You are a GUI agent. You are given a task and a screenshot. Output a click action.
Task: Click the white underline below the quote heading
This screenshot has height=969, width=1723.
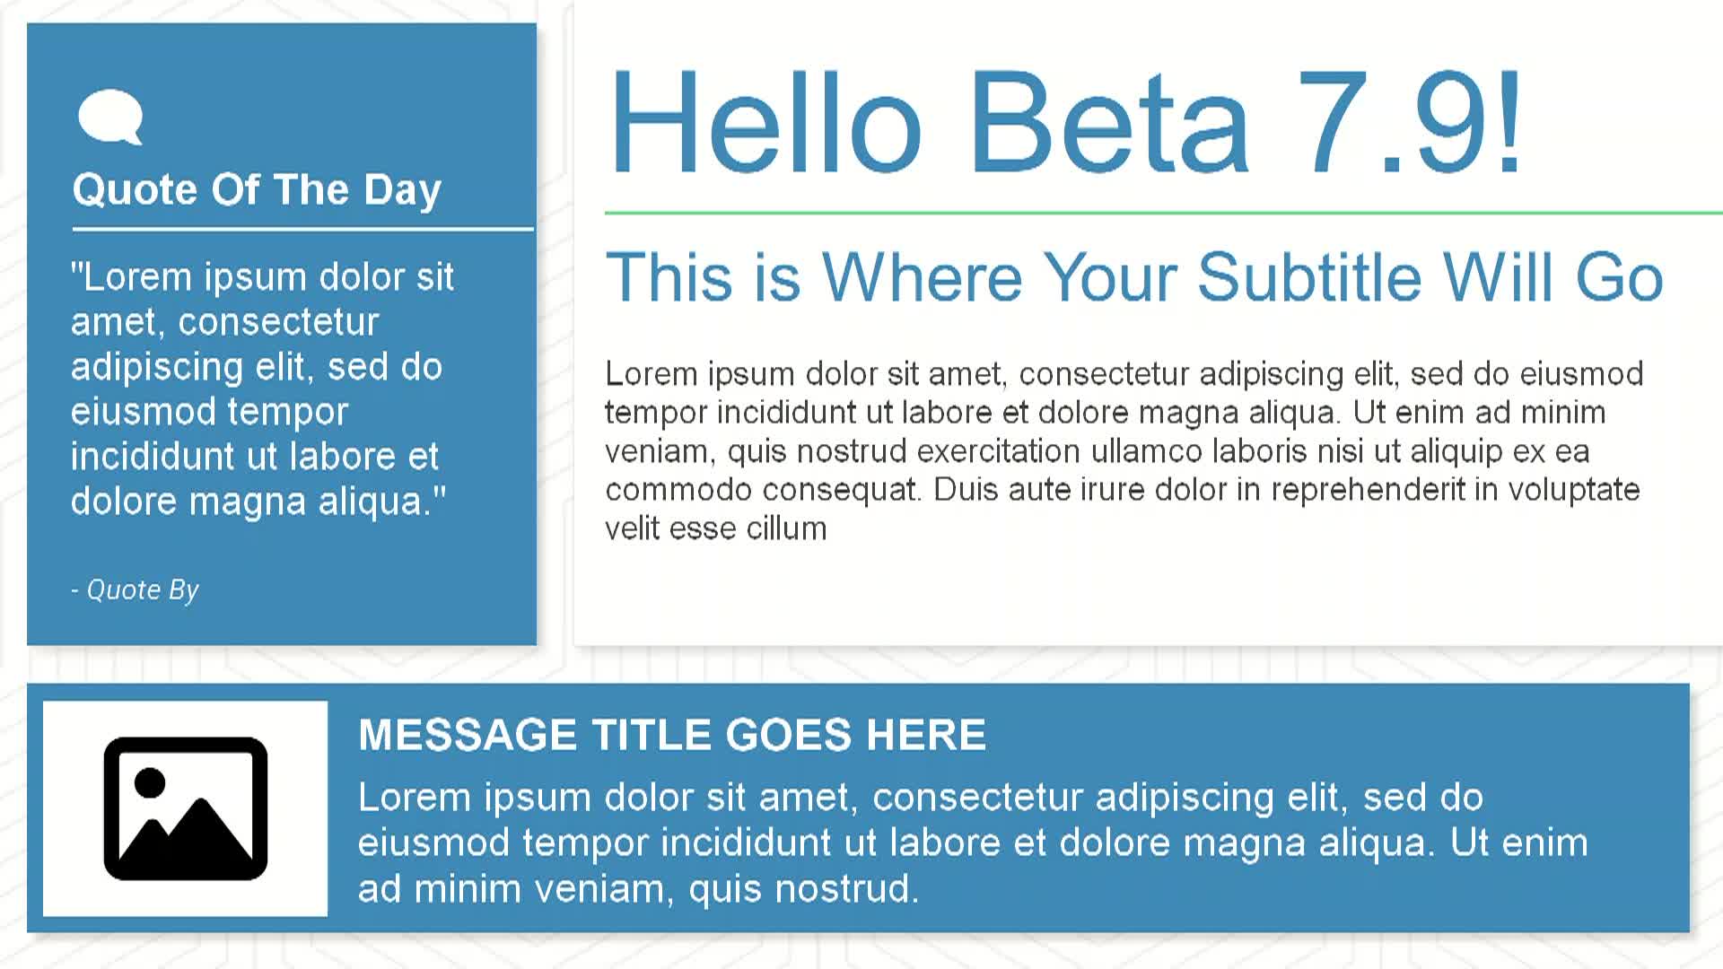coord(302,230)
